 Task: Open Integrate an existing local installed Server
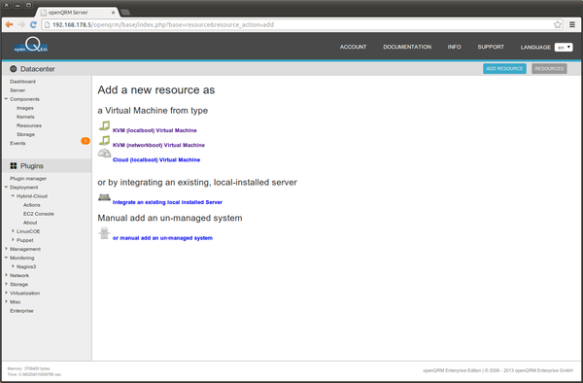click(167, 202)
